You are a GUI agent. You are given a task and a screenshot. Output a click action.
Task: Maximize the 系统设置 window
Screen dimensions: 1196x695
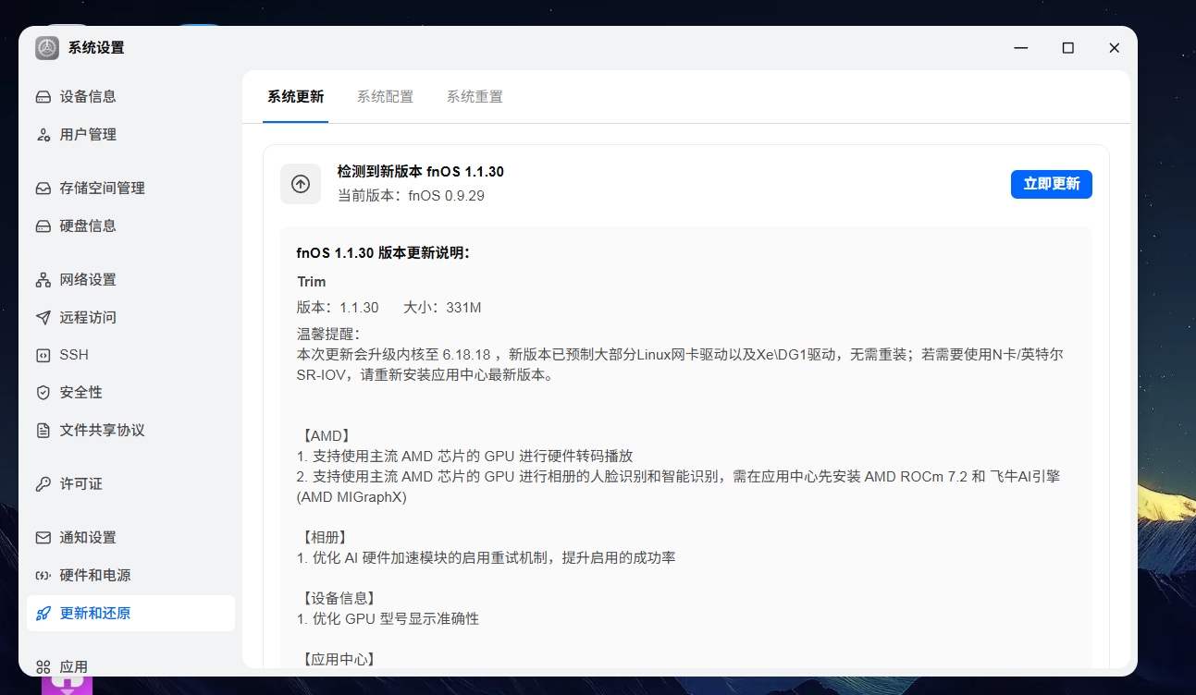click(x=1067, y=48)
